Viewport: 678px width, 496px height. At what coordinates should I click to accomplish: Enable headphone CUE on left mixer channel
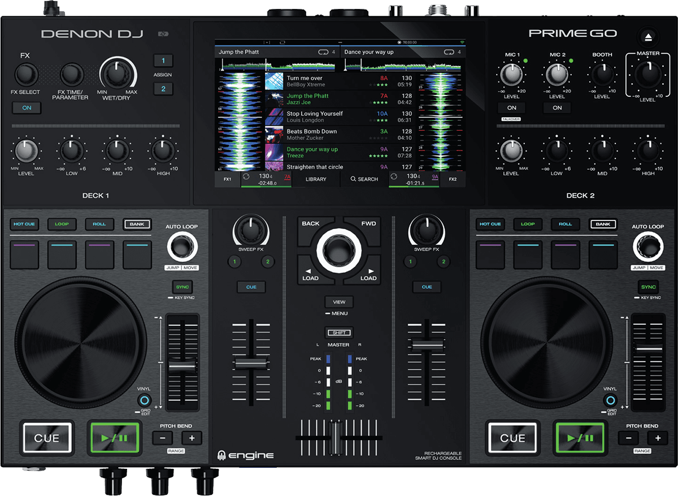point(251,287)
